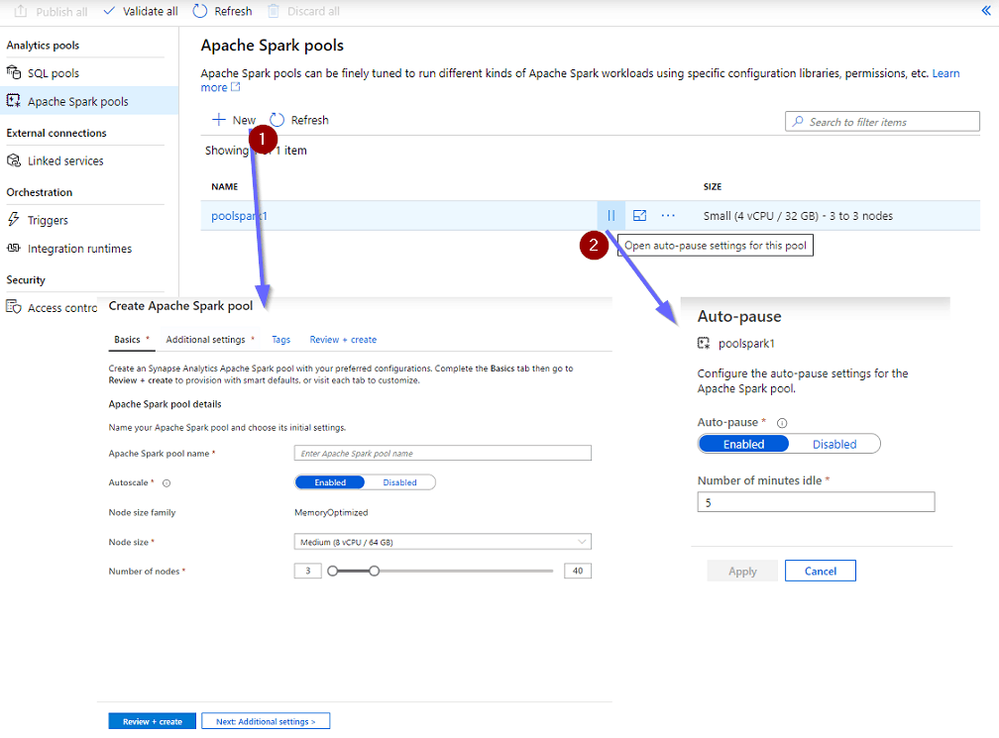Image resolution: width=999 pixels, height=738 pixels.
Task: Click the Number of minutes idle field
Action: pos(816,502)
